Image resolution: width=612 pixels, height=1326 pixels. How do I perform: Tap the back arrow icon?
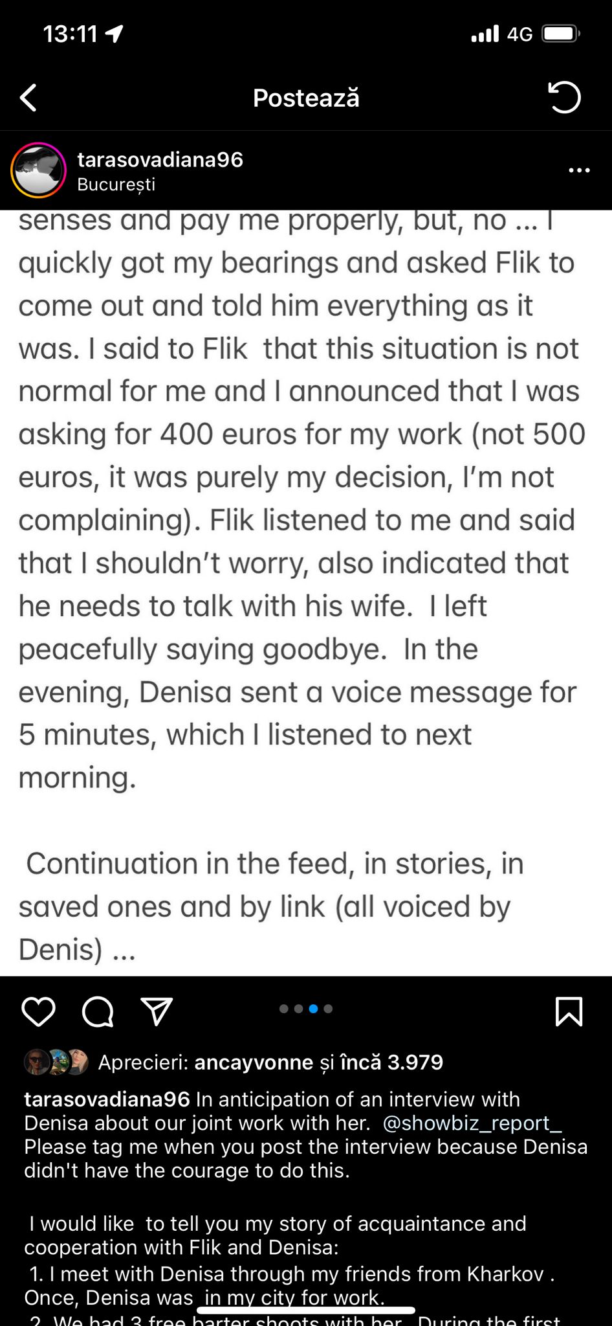pos(28,98)
